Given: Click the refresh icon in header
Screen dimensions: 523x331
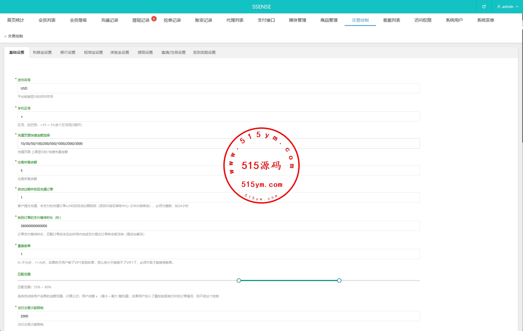Looking at the screenshot, I should [484, 7].
